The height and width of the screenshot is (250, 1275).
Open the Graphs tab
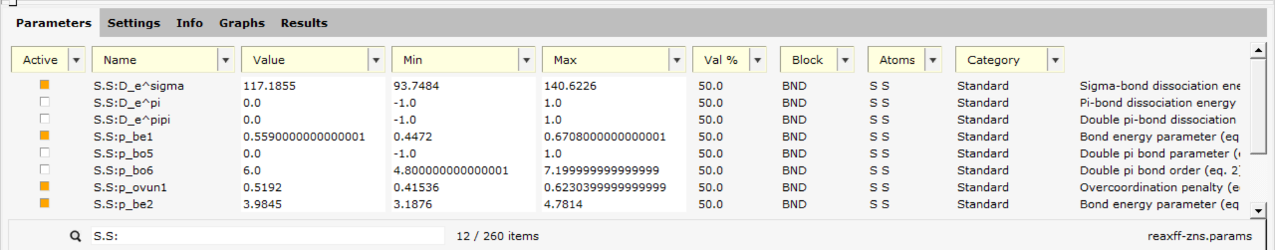click(x=242, y=23)
